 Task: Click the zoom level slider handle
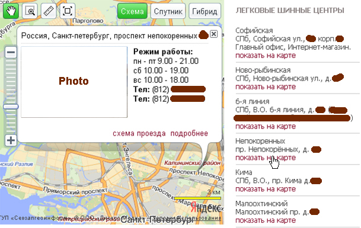[11, 107]
